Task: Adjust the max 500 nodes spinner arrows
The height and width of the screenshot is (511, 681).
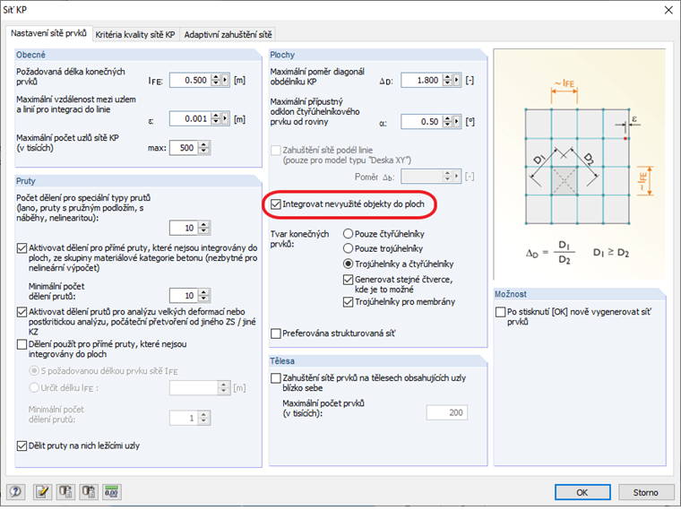Action: (x=204, y=148)
